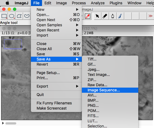Choose Open Next from File menu
The width and height of the screenshot is (154, 128).
56,20
